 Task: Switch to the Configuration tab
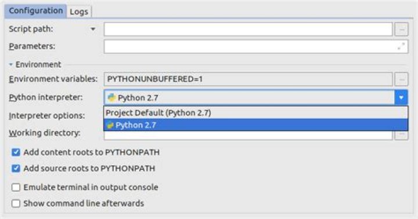pyautogui.click(x=35, y=11)
